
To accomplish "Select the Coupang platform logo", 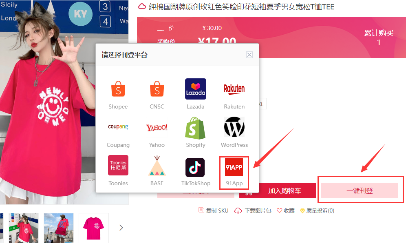I will 118,127.
